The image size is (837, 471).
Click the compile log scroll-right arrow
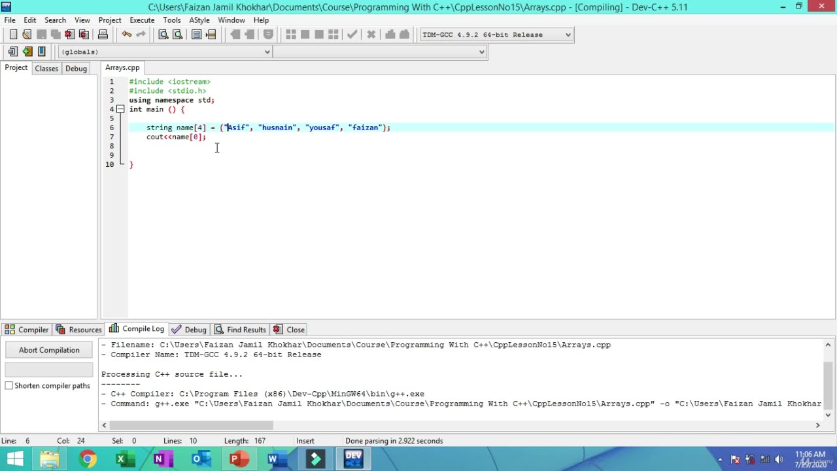click(x=817, y=425)
